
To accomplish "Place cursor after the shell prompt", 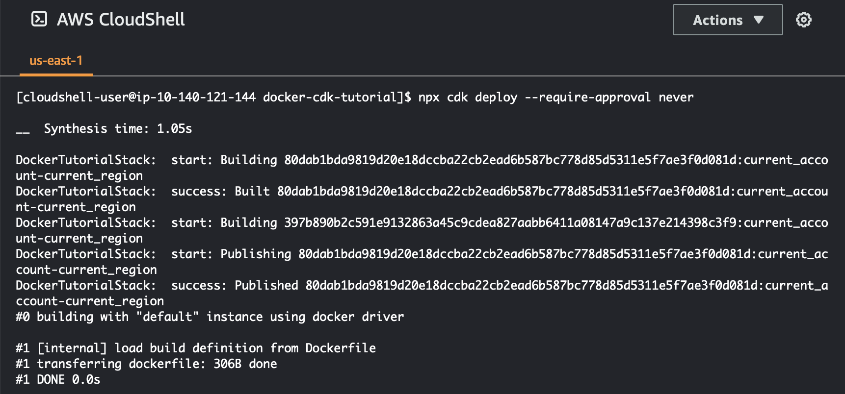I will pos(415,97).
